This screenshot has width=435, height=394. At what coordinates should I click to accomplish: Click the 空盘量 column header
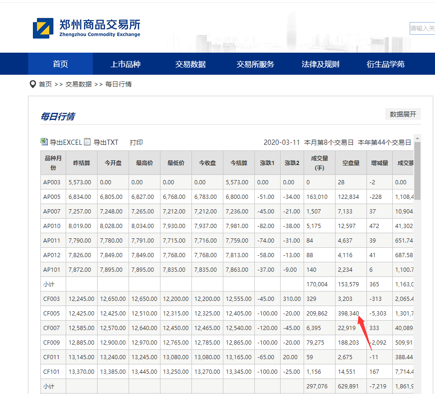coord(351,163)
